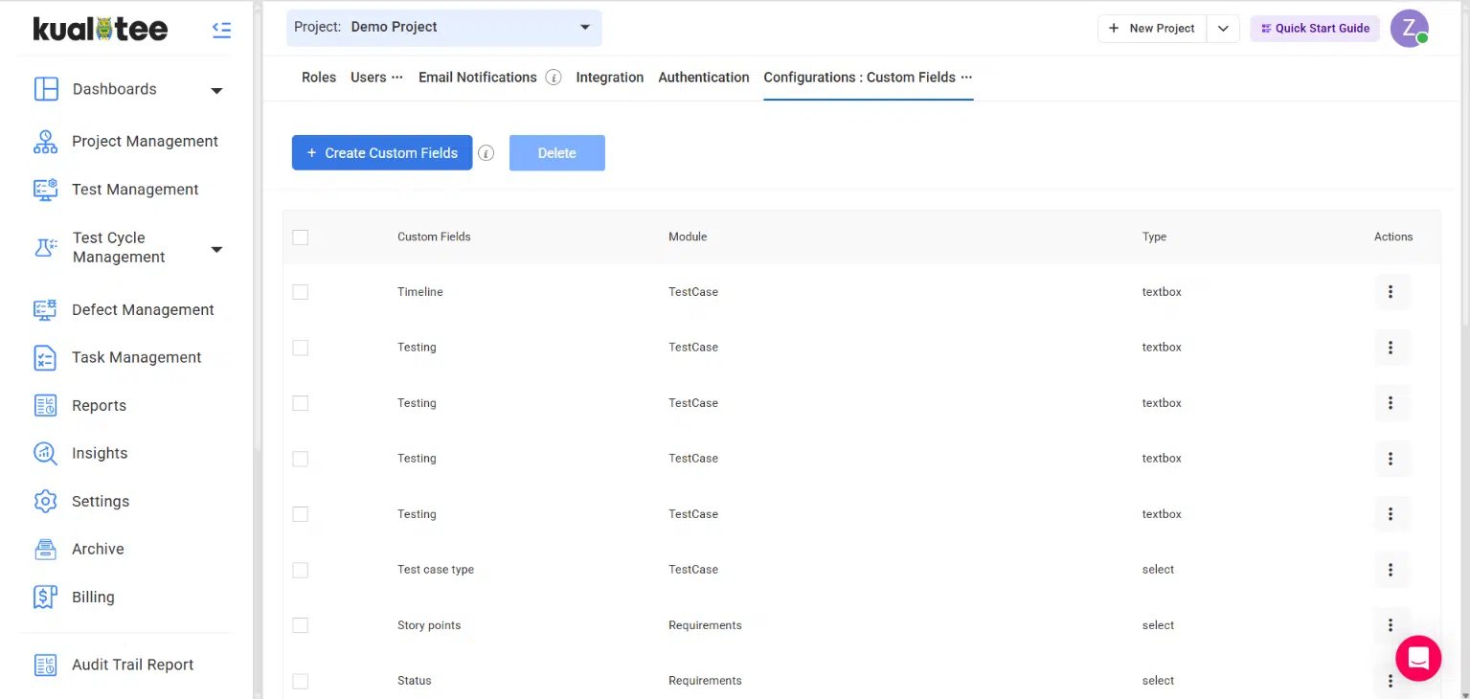
Task: Open the Authentication tab
Action: tap(703, 78)
